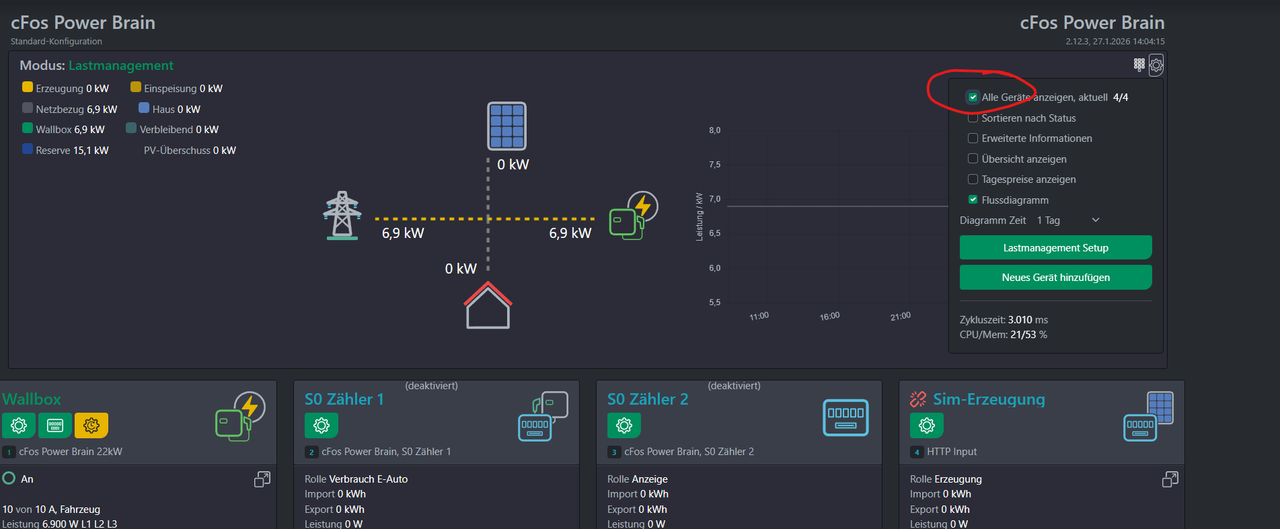1280x529 pixels.
Task: Open Sim-Erzeugung gear settings
Action: [927, 425]
